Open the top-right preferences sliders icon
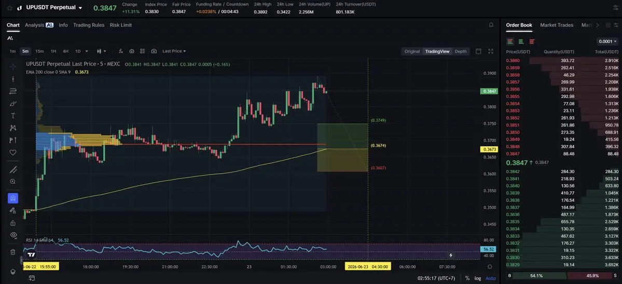This screenshot has height=284, width=622. [616, 8]
